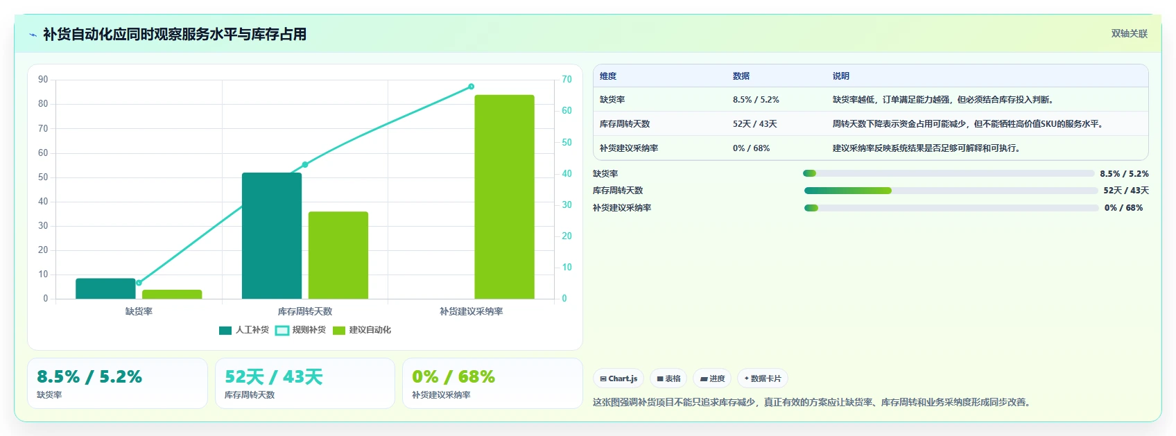The width and height of the screenshot is (1176, 436).
Task: Click left axis tick label 90
Action: pyautogui.click(x=43, y=80)
